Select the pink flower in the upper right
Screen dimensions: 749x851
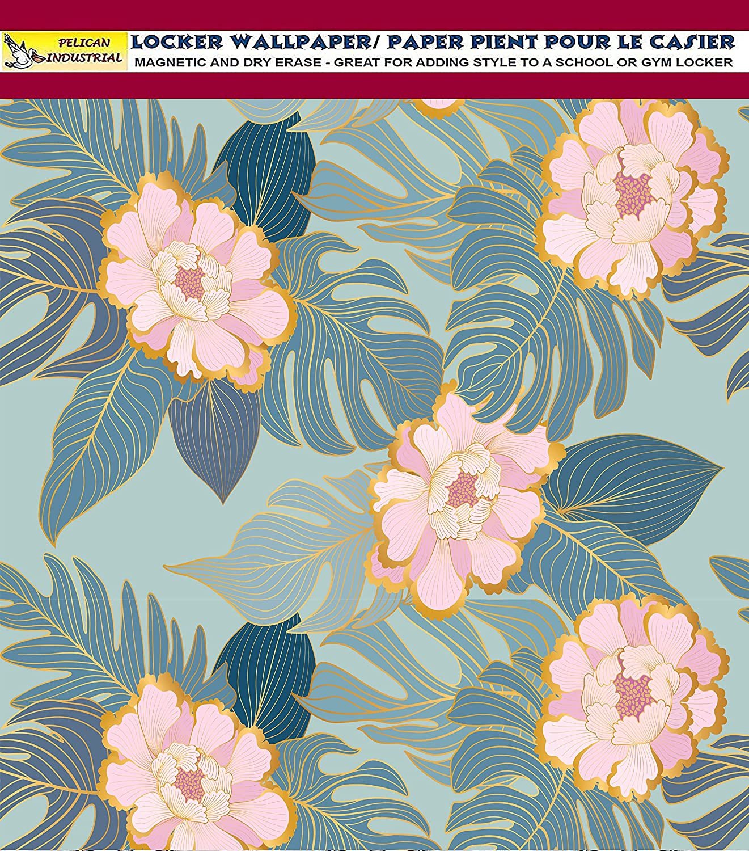pos(633,199)
